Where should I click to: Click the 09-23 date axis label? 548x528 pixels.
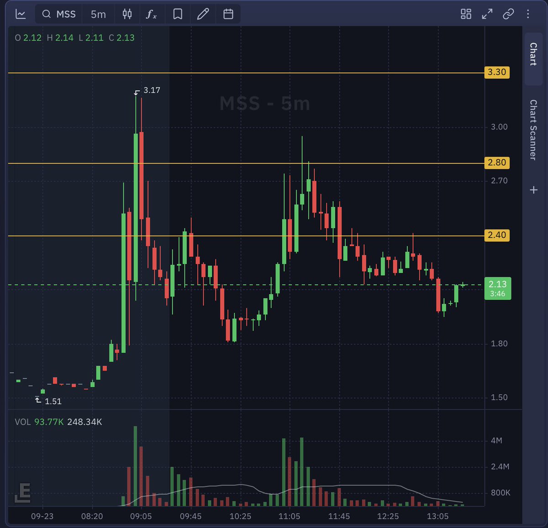pos(42,516)
